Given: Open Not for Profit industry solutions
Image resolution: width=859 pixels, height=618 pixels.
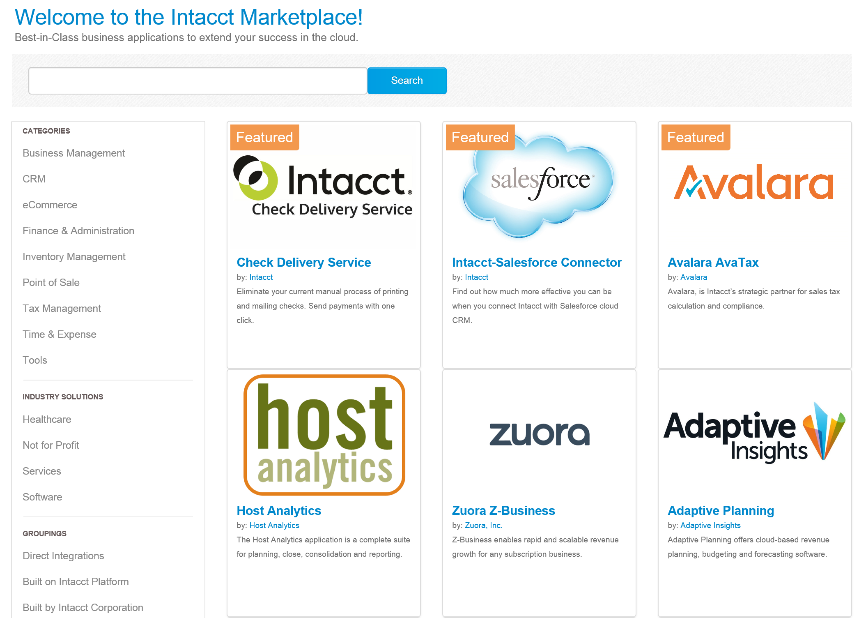Looking at the screenshot, I should tap(51, 445).
